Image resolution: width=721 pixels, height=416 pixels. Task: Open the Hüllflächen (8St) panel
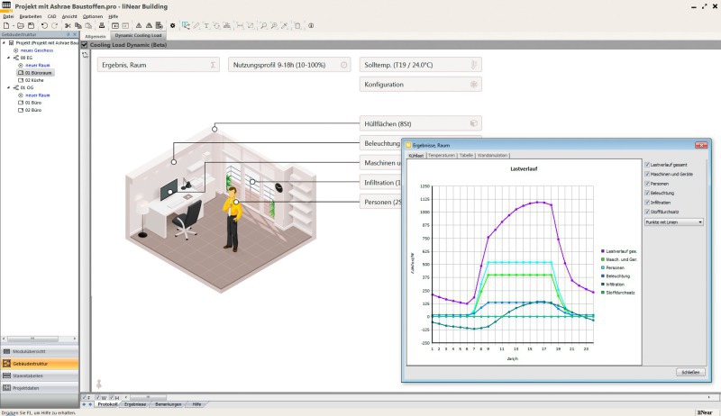420,123
